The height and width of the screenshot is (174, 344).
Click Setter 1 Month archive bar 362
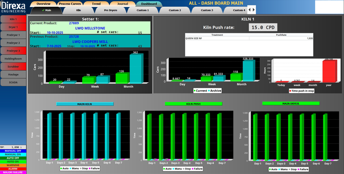tap(136, 69)
